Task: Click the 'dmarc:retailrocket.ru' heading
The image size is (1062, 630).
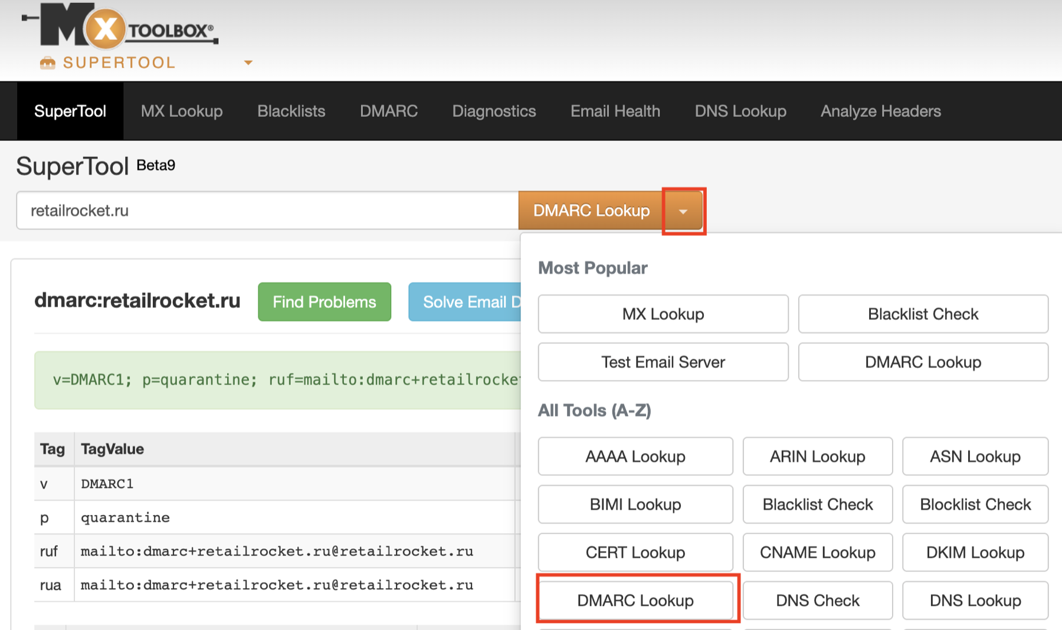Action: 137,300
